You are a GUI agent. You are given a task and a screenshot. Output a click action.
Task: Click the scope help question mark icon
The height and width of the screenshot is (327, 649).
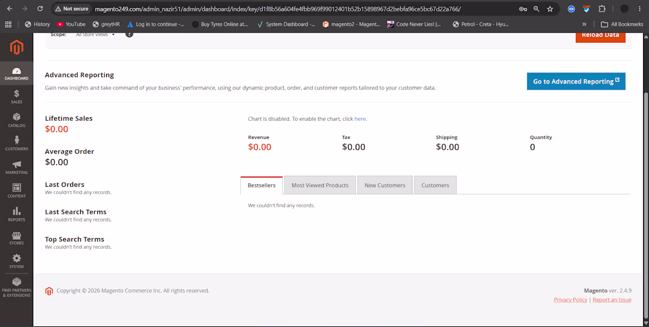click(x=129, y=34)
